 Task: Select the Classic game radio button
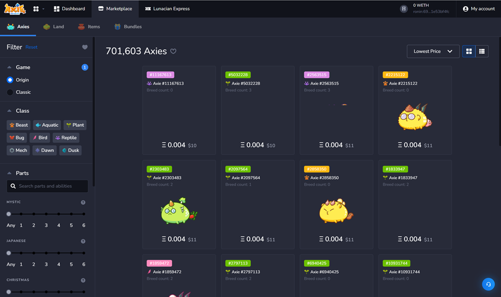click(10, 92)
